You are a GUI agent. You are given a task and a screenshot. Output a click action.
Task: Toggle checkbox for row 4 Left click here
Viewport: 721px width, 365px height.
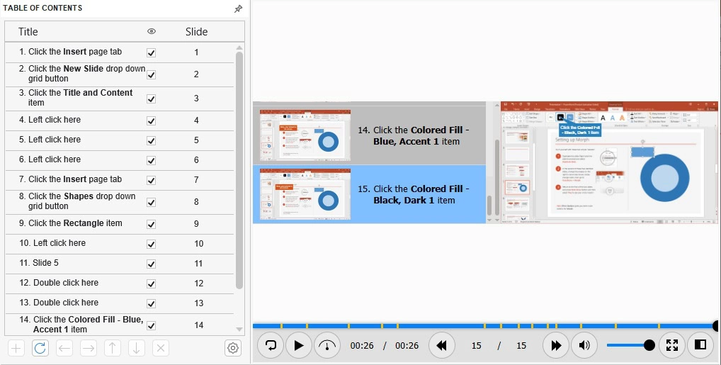pos(151,120)
